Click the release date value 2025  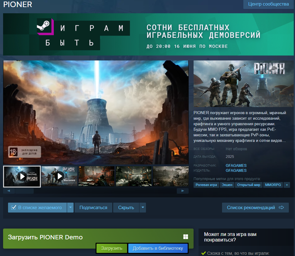[230, 156]
